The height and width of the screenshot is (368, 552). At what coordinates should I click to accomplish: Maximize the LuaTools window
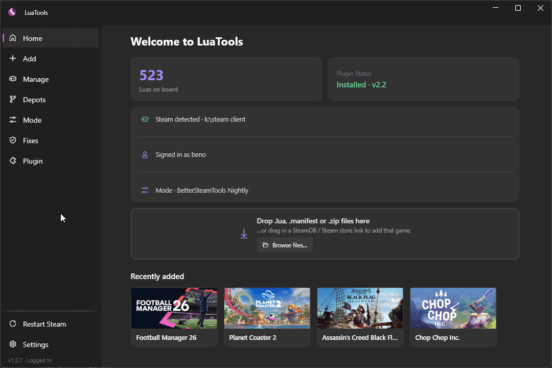point(518,8)
